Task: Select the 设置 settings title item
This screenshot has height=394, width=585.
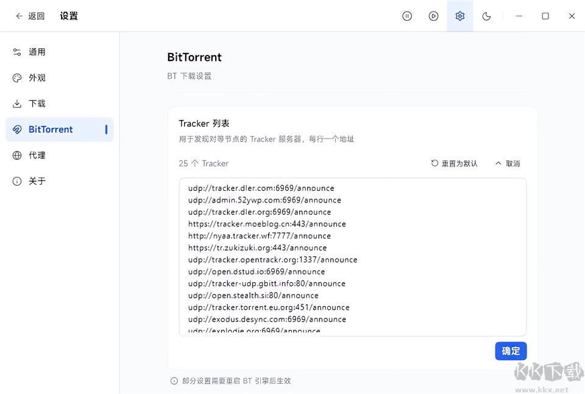Action: click(68, 16)
